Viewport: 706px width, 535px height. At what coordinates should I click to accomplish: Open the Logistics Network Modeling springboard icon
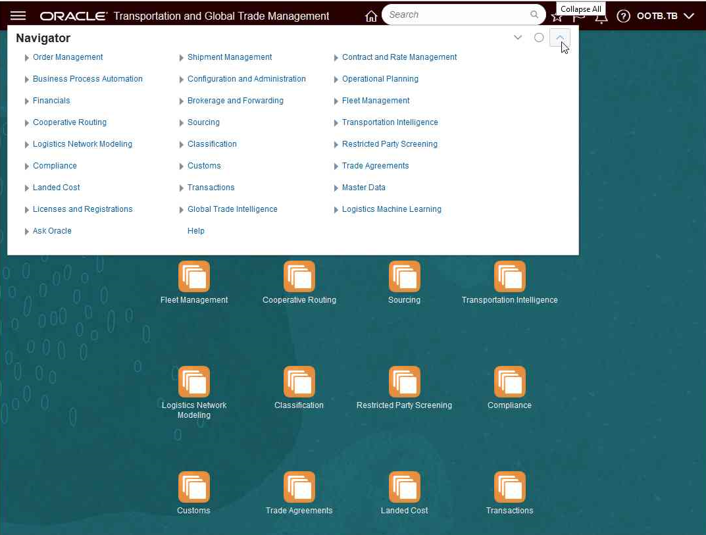(194, 382)
